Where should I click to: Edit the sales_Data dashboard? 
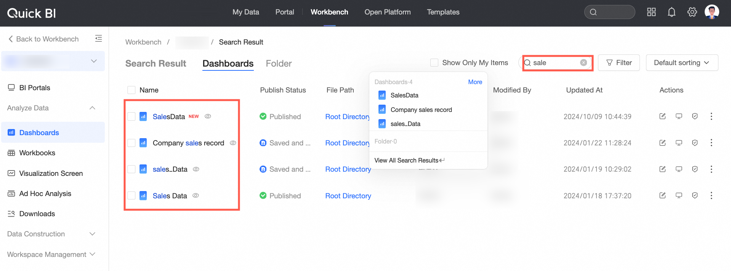[x=662, y=169]
